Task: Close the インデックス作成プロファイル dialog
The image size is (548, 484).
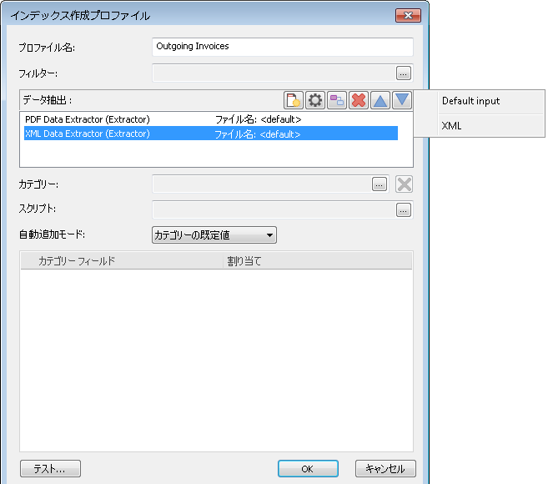Action: point(408,15)
